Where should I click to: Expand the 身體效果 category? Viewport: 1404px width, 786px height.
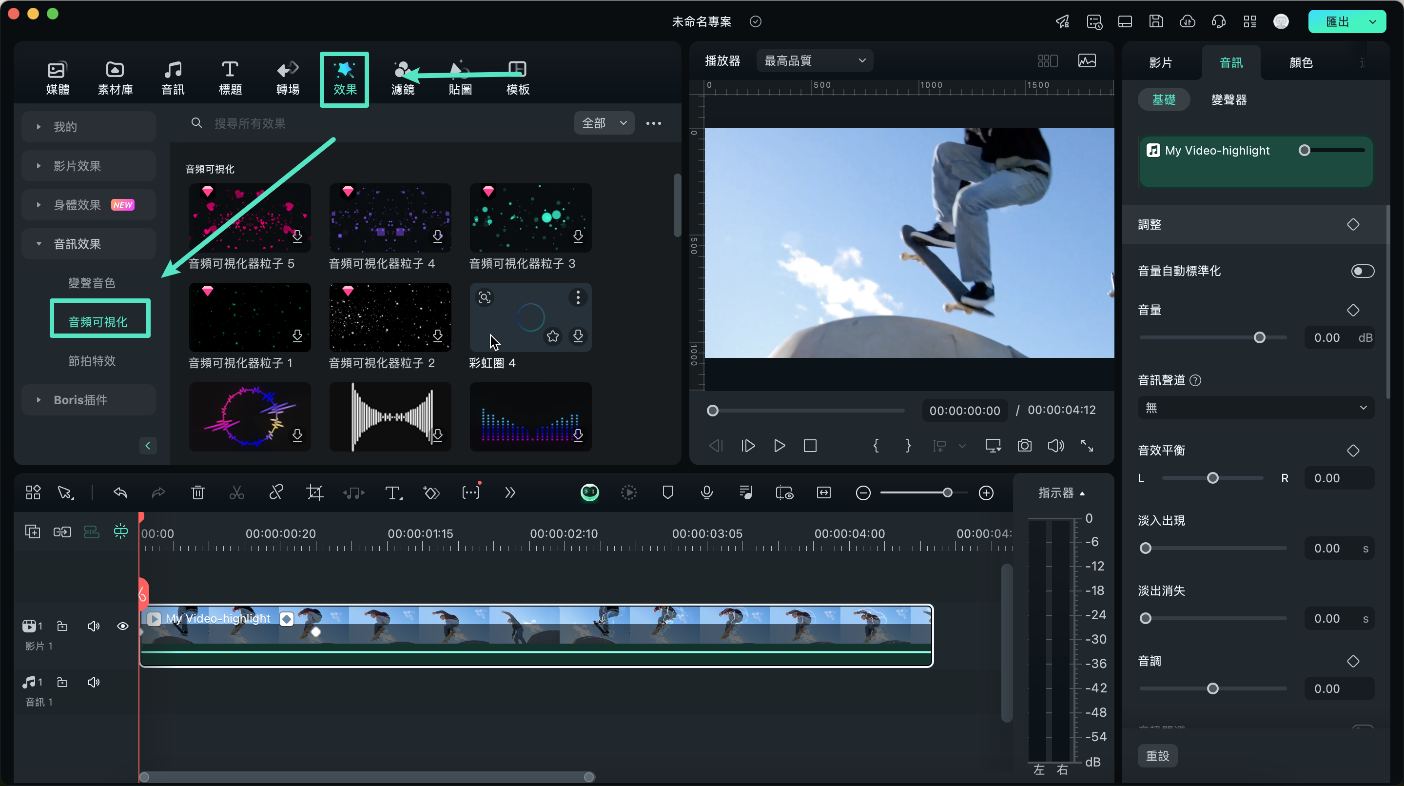[89, 205]
